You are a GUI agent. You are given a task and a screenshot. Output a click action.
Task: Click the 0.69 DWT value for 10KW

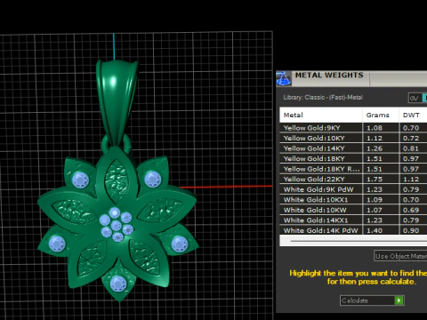coord(411,210)
